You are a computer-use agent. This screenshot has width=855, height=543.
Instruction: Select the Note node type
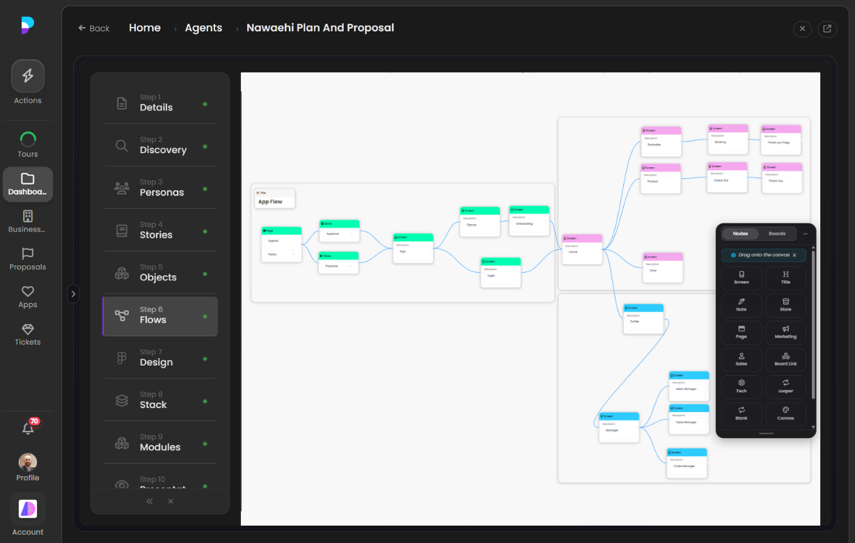click(x=742, y=305)
